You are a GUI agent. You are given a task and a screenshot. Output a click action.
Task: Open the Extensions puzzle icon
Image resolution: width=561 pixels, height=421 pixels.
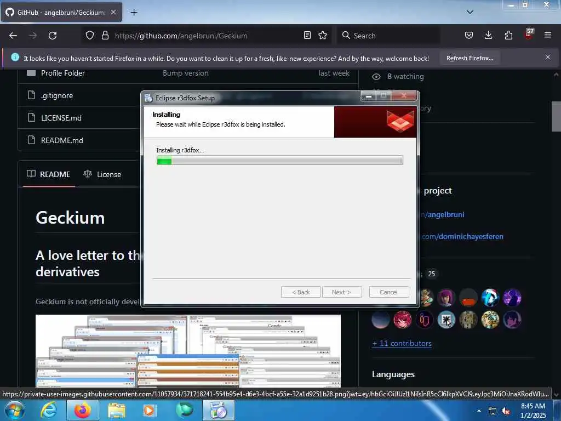[x=508, y=35]
